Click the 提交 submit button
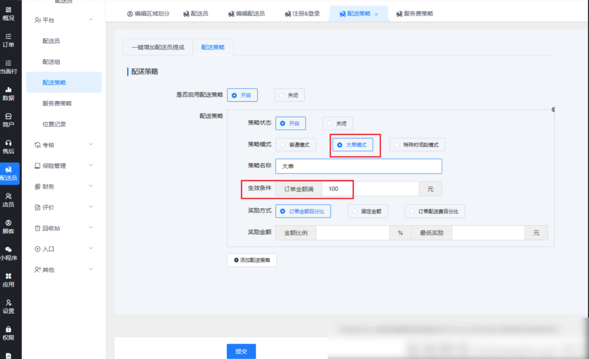The width and height of the screenshot is (589, 359). [241, 352]
